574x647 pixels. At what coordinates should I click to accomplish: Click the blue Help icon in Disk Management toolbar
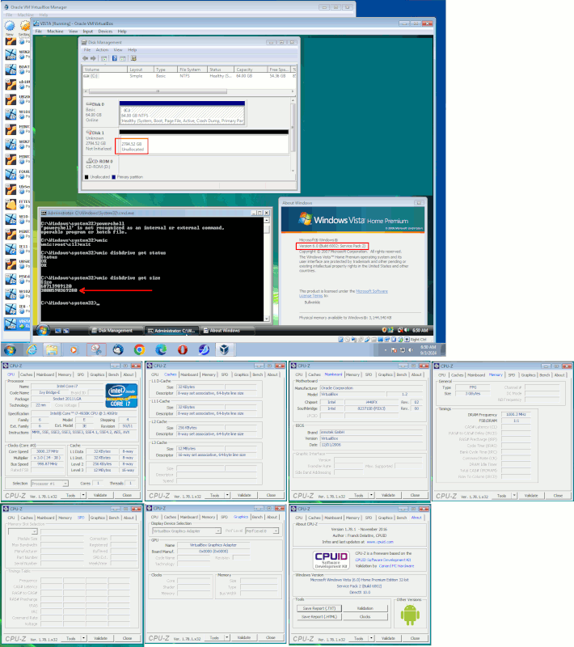115,58
